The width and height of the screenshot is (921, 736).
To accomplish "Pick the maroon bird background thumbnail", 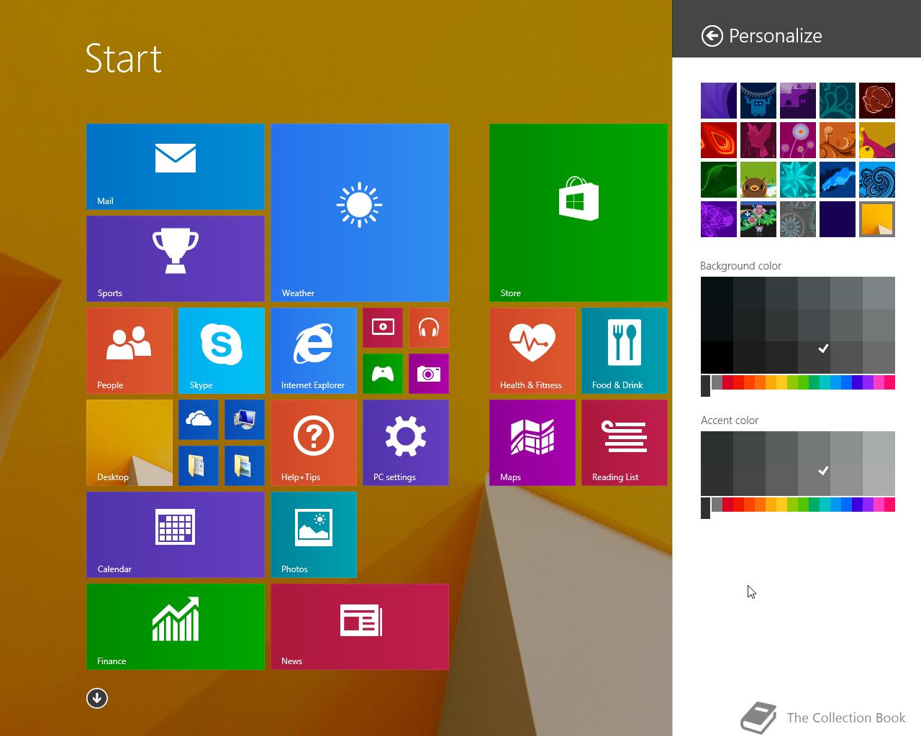I will pyautogui.click(x=758, y=140).
